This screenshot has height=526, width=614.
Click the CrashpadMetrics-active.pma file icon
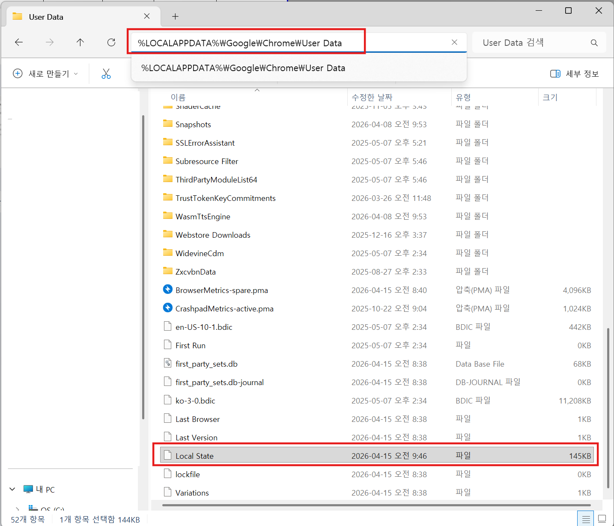tap(168, 308)
